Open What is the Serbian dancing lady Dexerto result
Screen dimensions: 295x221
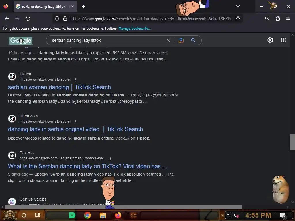pos(88,166)
